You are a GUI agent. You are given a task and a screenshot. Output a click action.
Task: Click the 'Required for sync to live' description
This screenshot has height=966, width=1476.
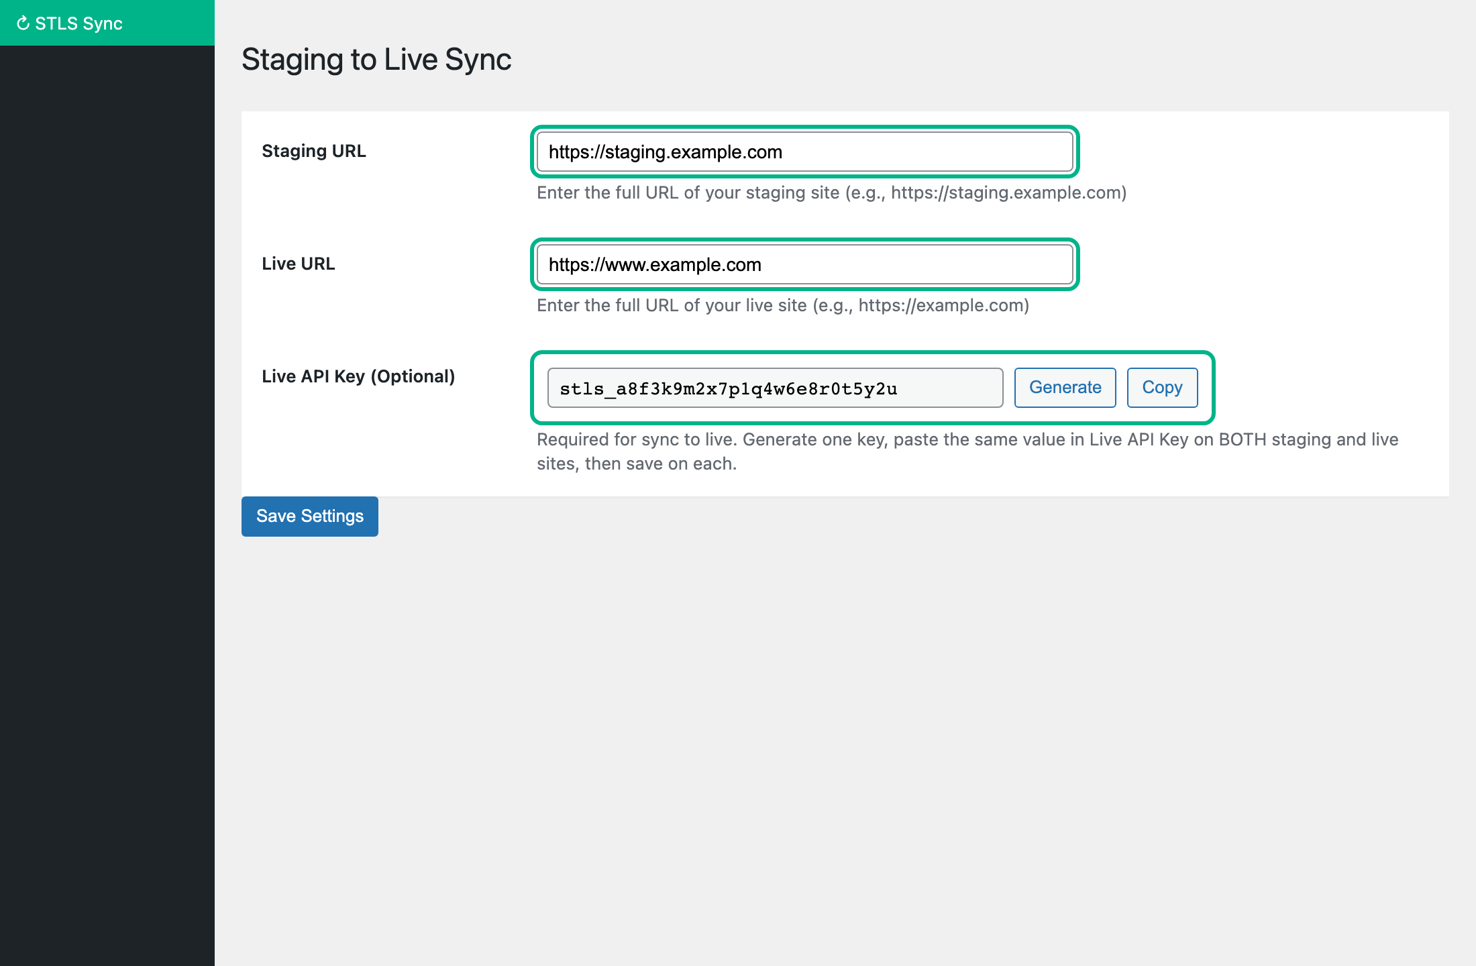tap(967, 451)
